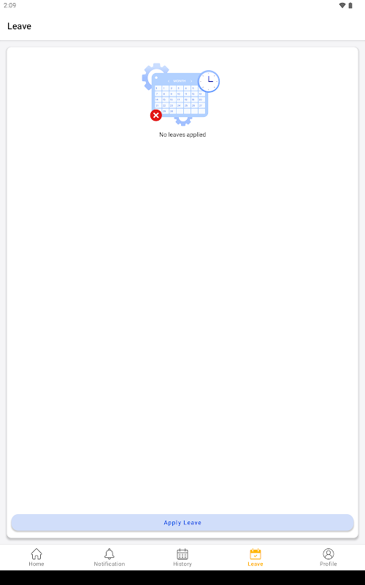Click the No leaves applied message
Viewport: 365px width, 585px height.
[182, 135]
